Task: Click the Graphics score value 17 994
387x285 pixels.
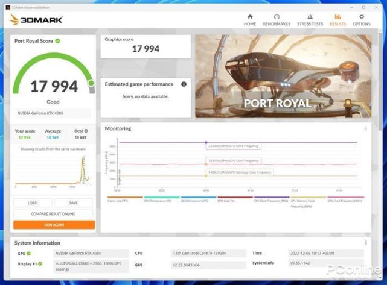Action: (x=146, y=49)
